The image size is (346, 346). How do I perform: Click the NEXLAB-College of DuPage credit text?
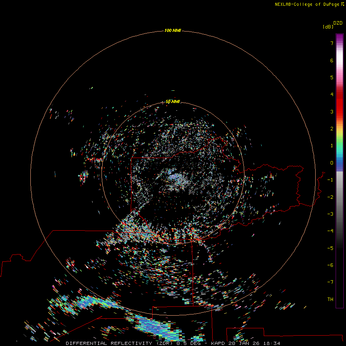tap(307, 4)
